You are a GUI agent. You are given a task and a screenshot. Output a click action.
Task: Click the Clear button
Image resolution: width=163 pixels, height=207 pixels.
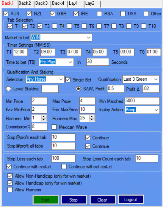(x=102, y=200)
